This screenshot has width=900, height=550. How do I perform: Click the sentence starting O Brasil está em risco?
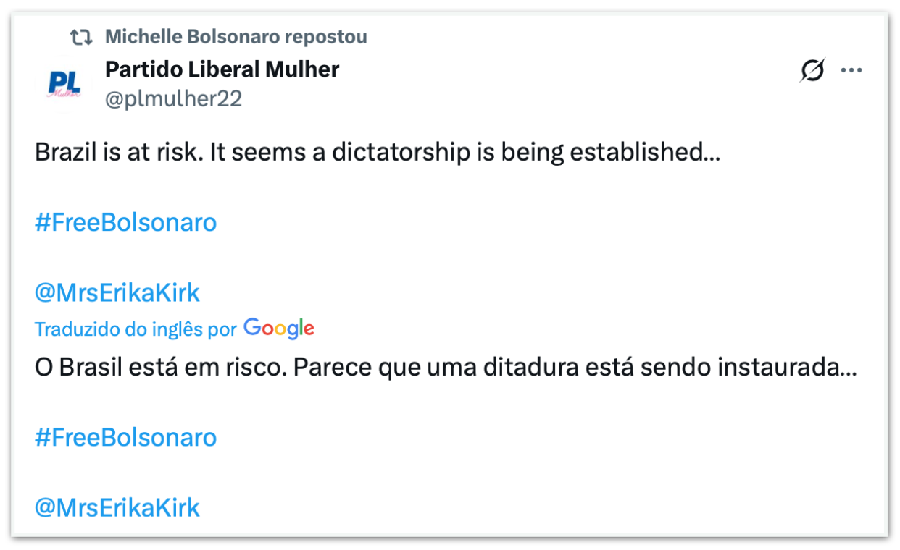tap(445, 368)
